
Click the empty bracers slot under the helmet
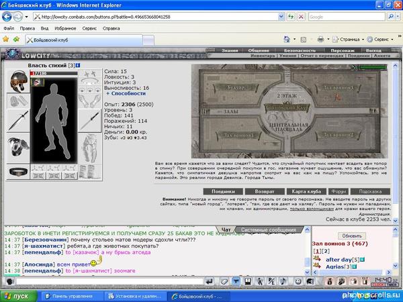[18, 101]
